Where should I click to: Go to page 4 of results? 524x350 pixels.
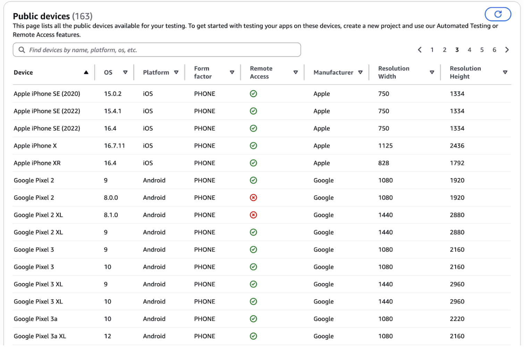click(x=469, y=50)
